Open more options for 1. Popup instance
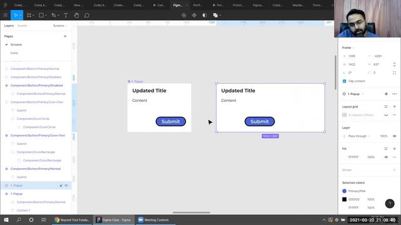Screen dimensions: 401x225 (x=394, y=94)
